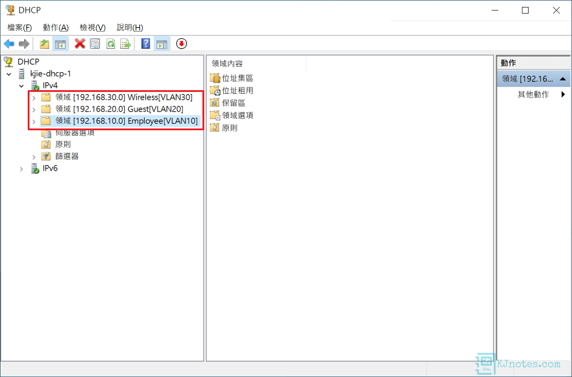This screenshot has width=572, height=377.
Task: Select scope 192.168.10.0 Employee[VLAN10]
Action: pyautogui.click(x=126, y=121)
